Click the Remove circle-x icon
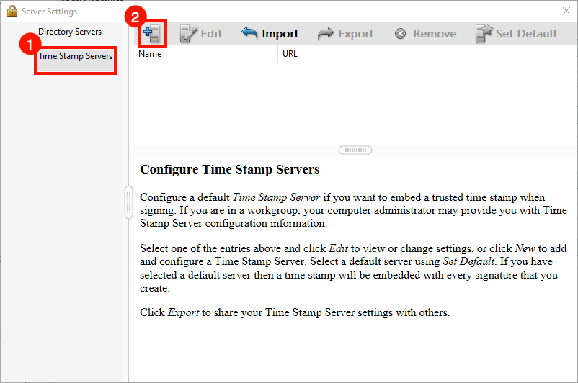 [400, 34]
